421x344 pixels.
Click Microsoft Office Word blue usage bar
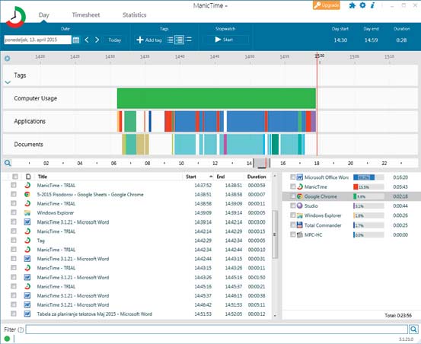pos(364,177)
